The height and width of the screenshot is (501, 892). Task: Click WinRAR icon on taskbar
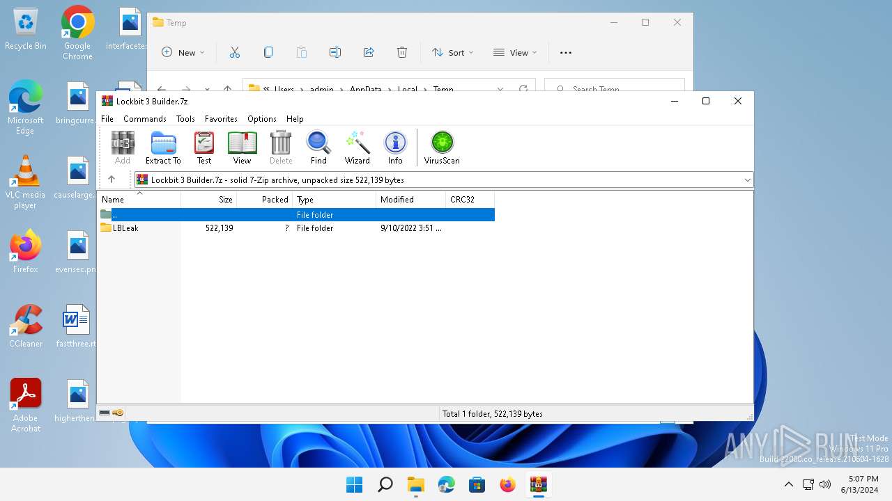(539, 484)
